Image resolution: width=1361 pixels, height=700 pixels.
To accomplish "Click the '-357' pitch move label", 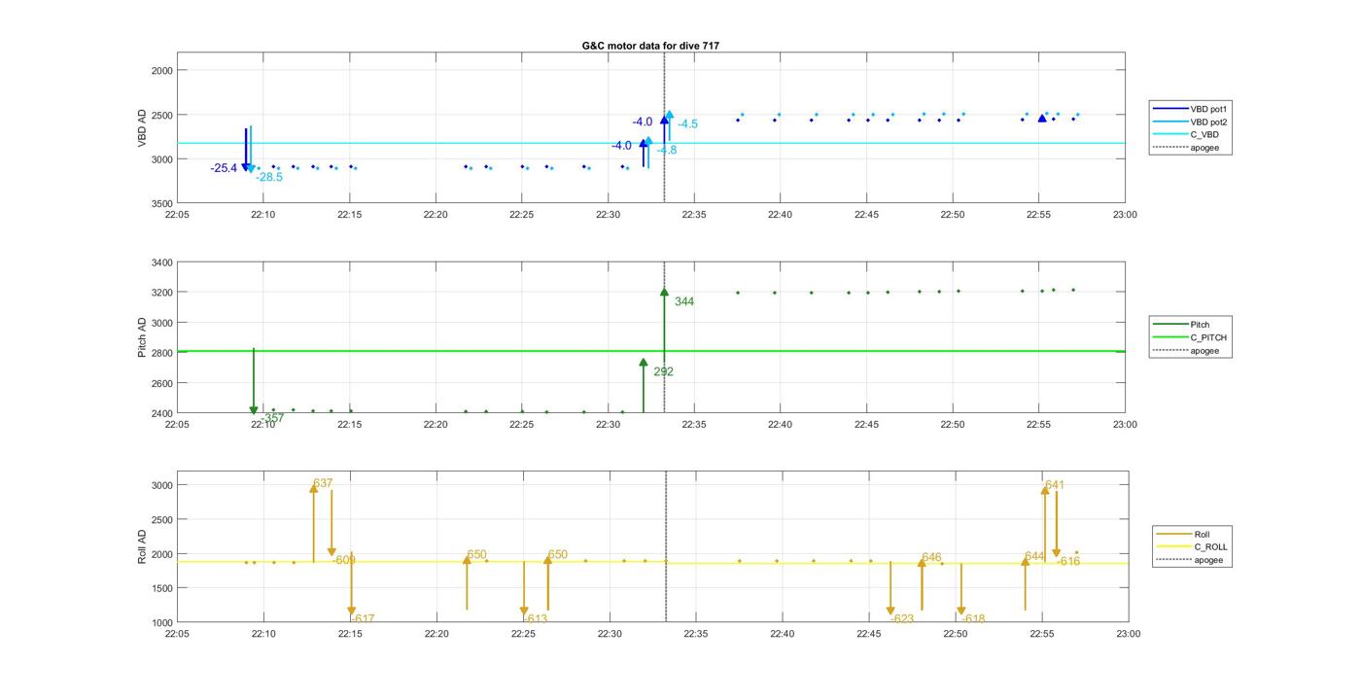I will coord(272,418).
